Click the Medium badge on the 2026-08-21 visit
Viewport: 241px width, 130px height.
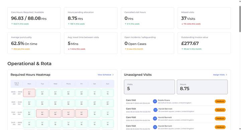click(x=220, y=119)
